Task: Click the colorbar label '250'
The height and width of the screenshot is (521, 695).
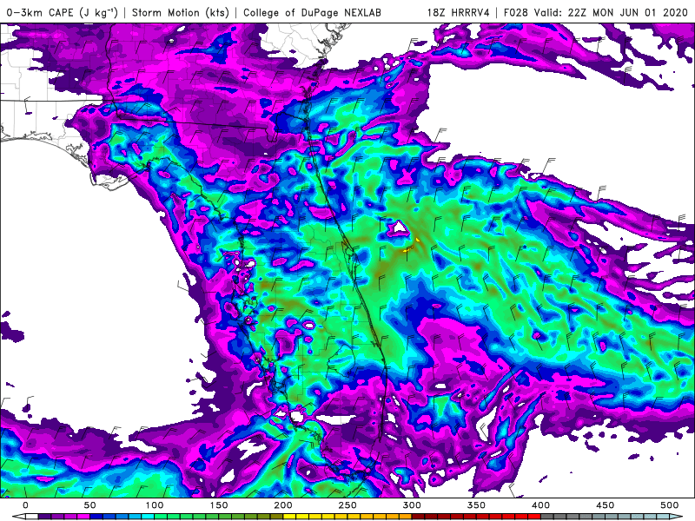Action: point(347,505)
